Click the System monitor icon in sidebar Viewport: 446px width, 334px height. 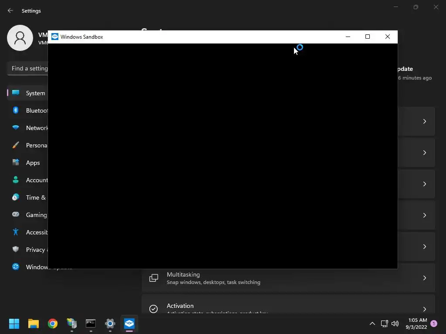tap(16, 93)
